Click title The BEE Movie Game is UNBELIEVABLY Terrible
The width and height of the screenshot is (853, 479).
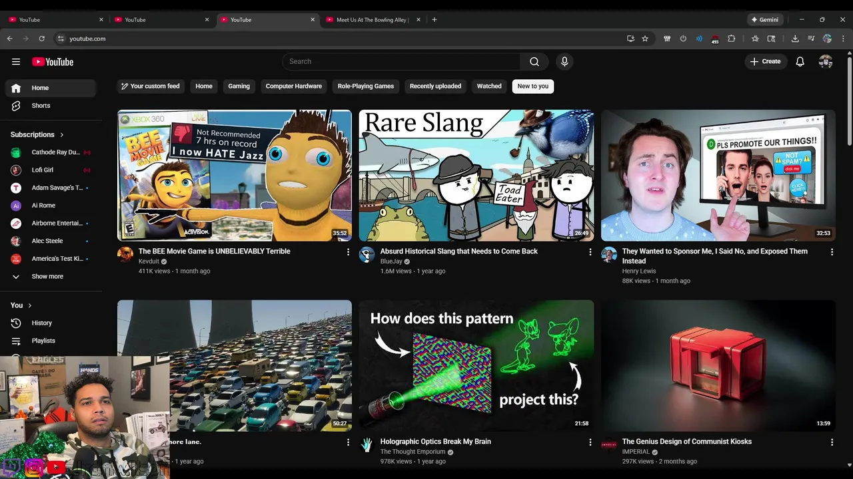215,251
